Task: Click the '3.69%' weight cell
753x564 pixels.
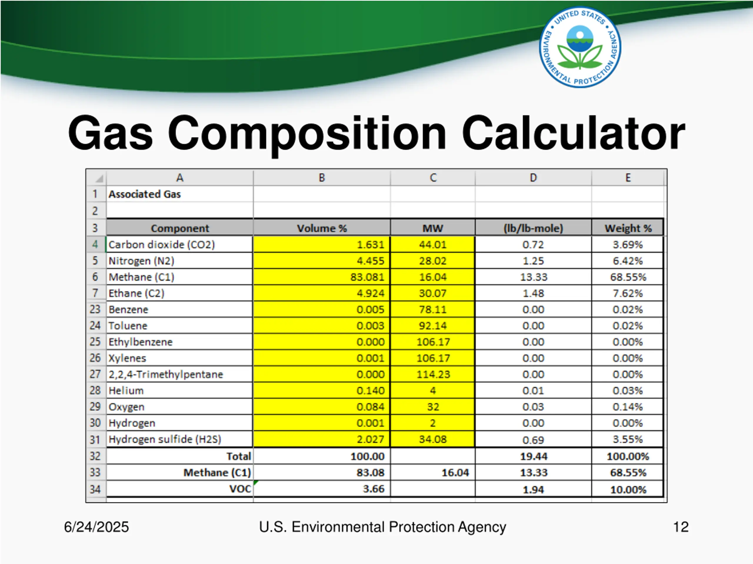Action: click(x=628, y=244)
